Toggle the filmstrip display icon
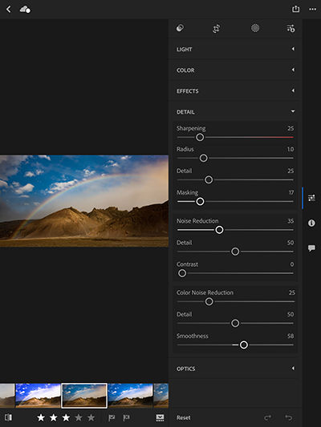Screen dimensions: 321x427 pyautogui.click(x=160, y=417)
